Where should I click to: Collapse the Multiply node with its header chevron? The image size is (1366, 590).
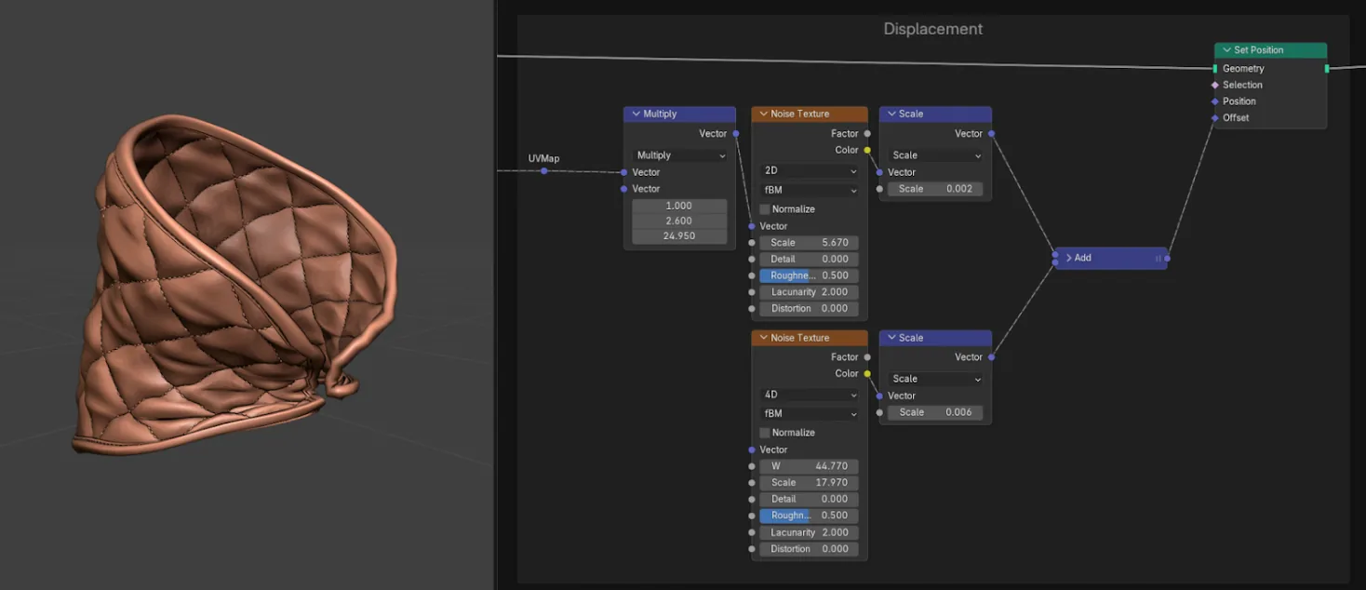636,114
